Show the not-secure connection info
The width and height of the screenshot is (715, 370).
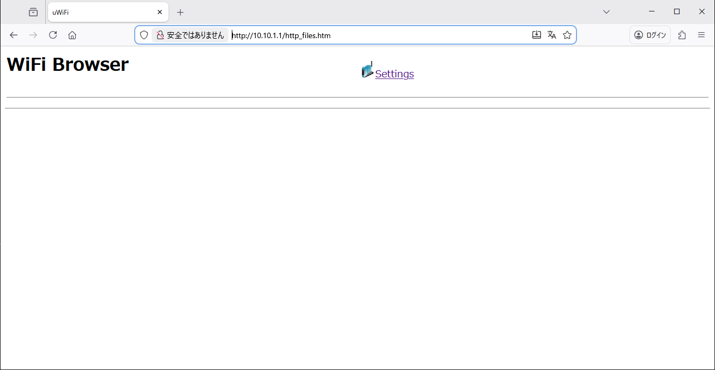point(190,35)
